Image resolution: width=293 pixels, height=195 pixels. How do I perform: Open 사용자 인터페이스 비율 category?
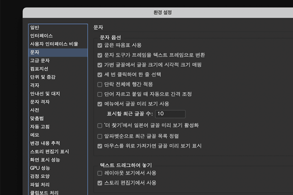[58, 44]
